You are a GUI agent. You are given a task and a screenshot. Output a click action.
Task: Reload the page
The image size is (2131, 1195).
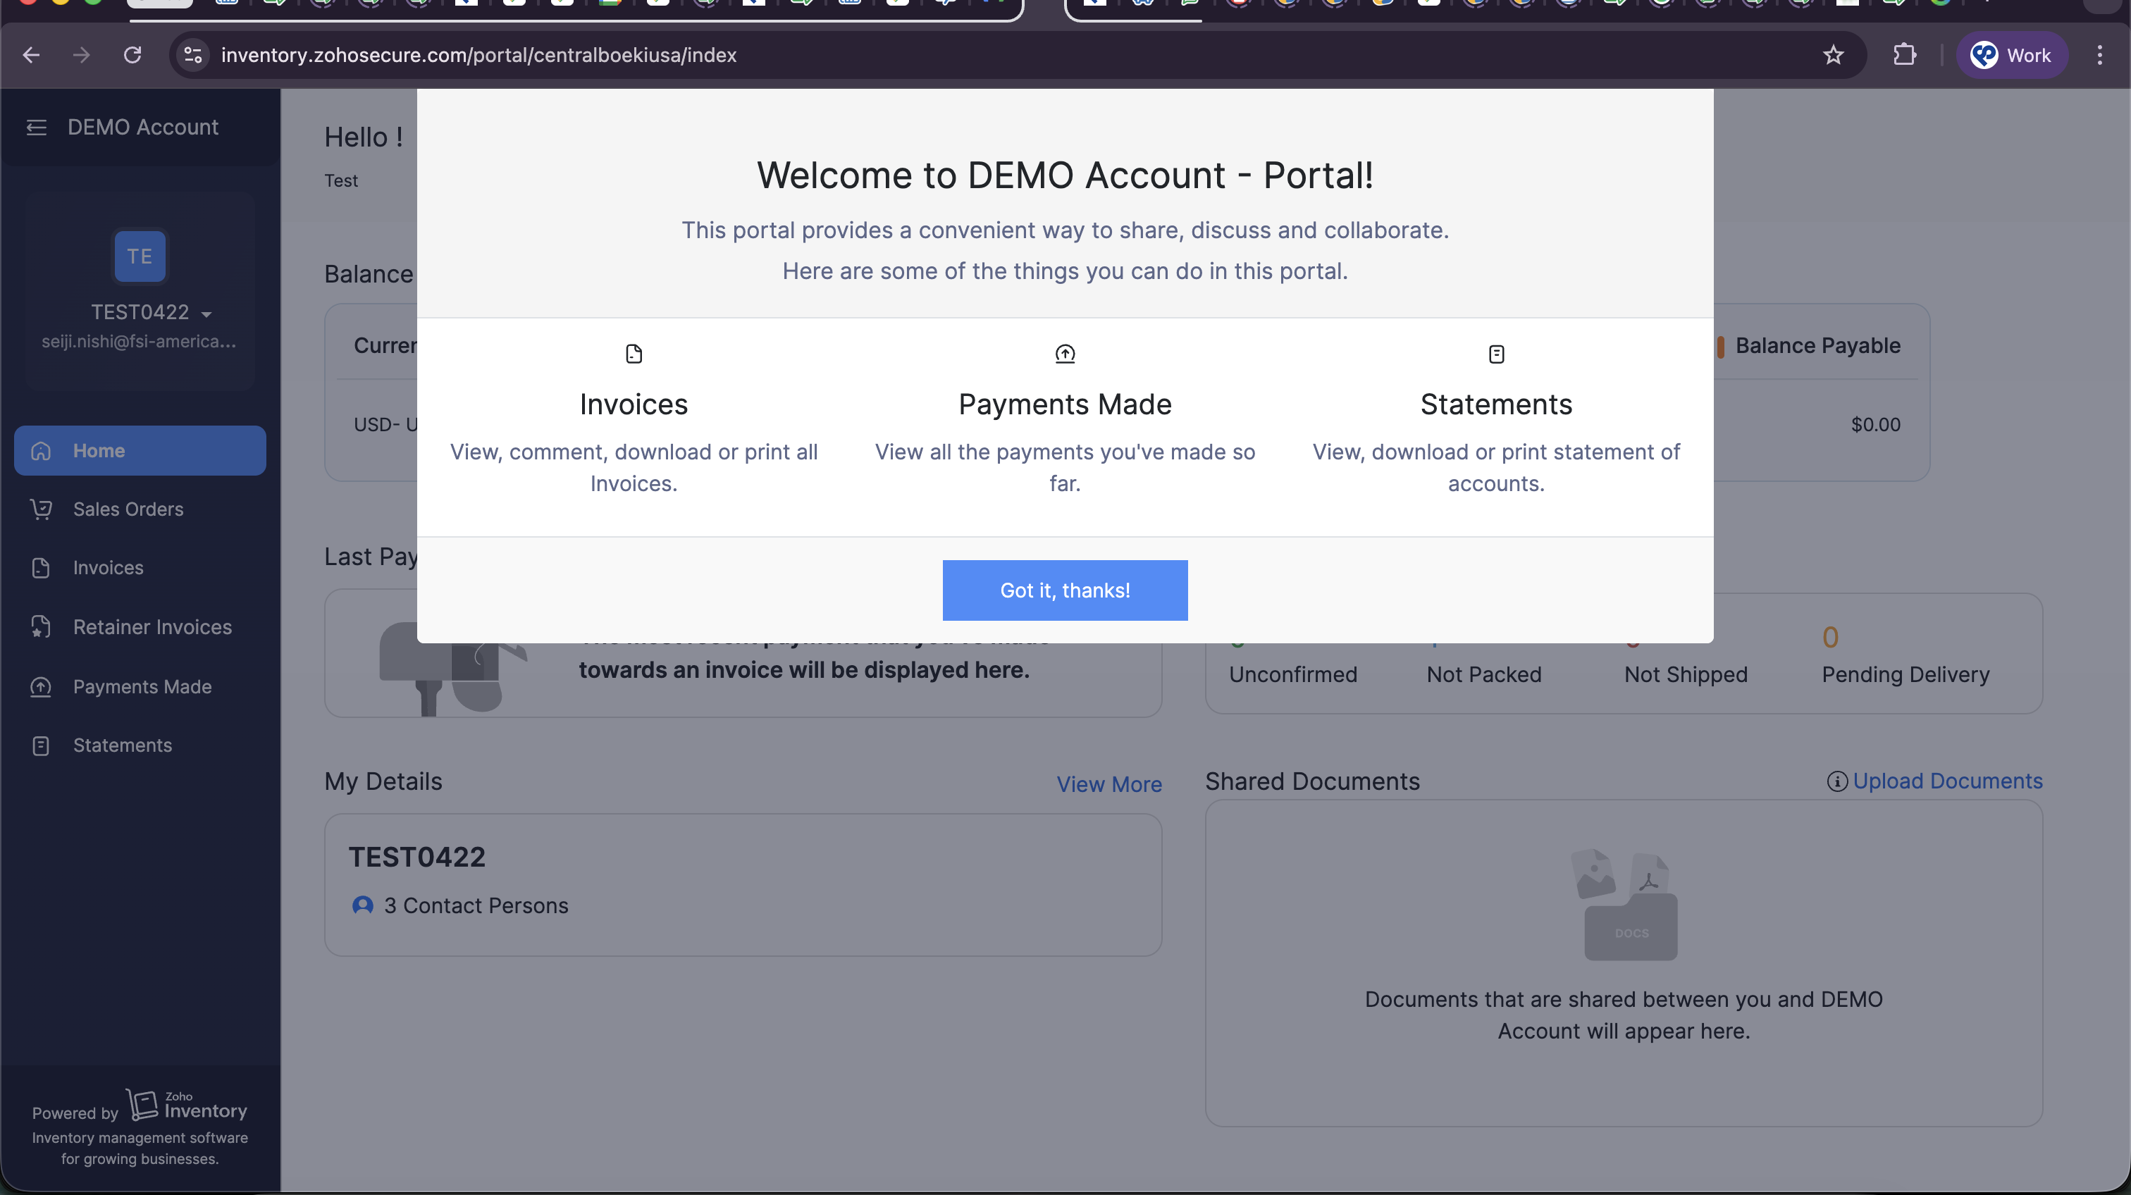pyautogui.click(x=132, y=56)
